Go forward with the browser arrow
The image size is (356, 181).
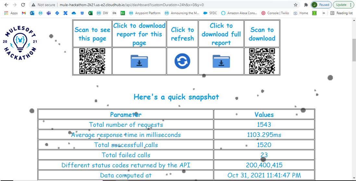(15, 5)
